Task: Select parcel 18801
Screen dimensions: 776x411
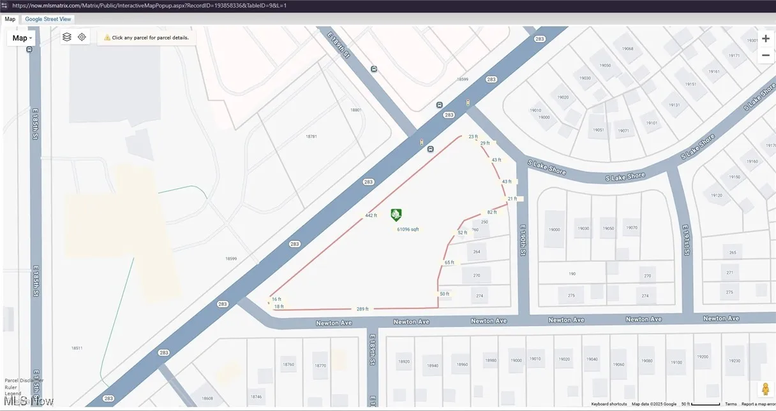Action: coord(356,110)
